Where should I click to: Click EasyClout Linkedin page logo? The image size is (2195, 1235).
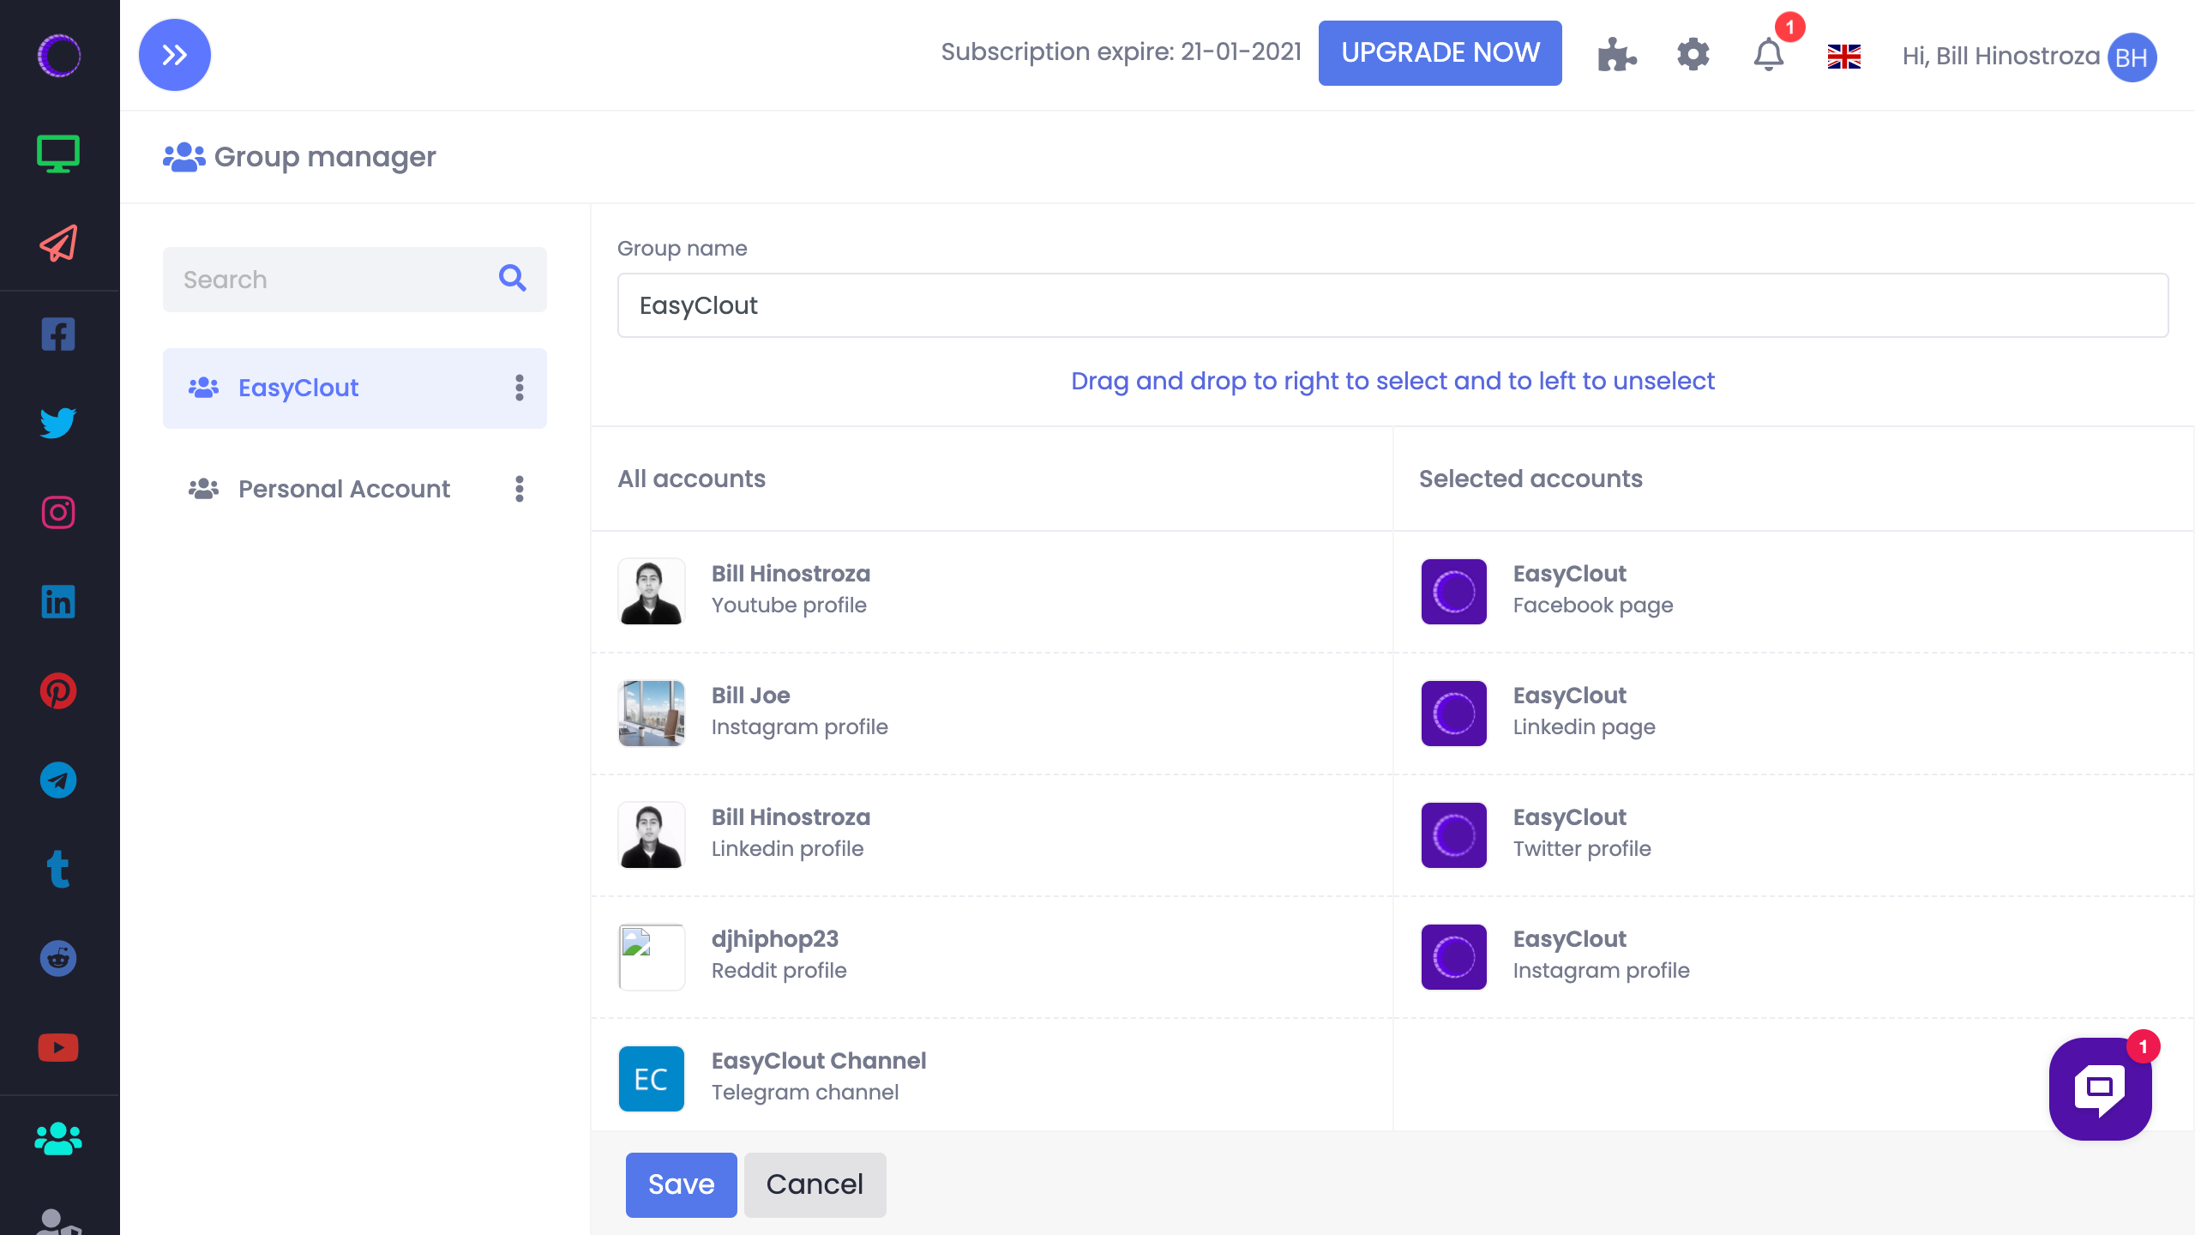(1454, 714)
